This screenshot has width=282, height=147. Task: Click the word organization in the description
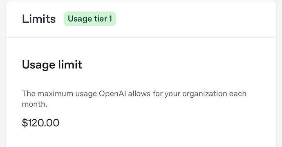pos(204,94)
